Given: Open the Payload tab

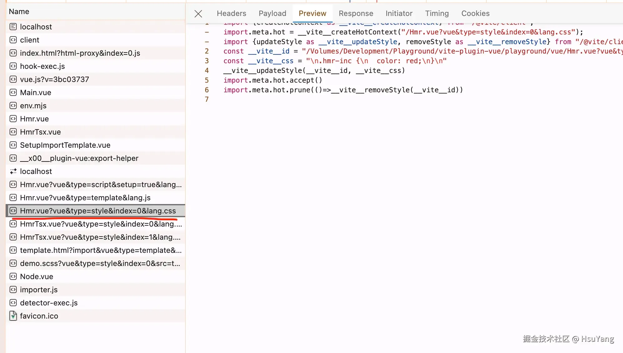Looking at the screenshot, I should pos(272,13).
